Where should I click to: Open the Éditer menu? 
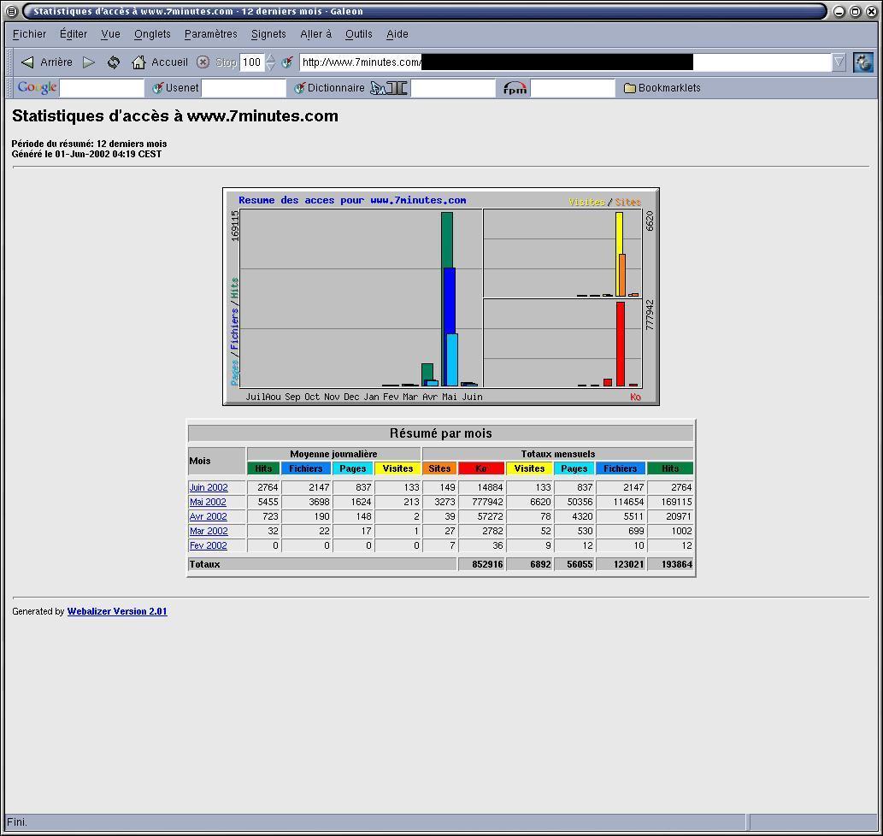(74, 34)
